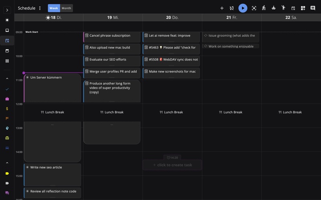Enter focus mode via target icon
321x200 pixels.
click(254, 8)
